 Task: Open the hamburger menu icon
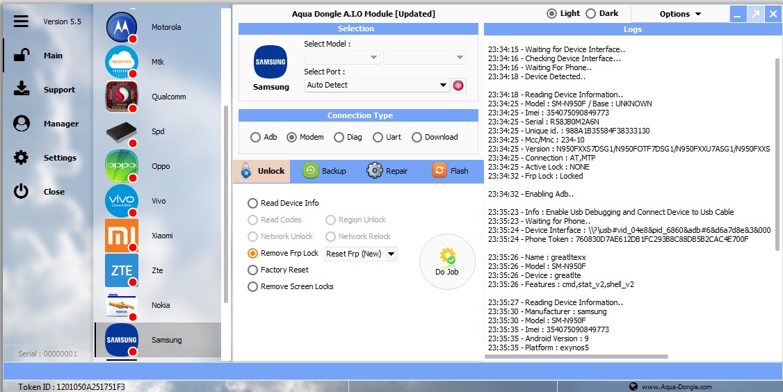coord(21,21)
